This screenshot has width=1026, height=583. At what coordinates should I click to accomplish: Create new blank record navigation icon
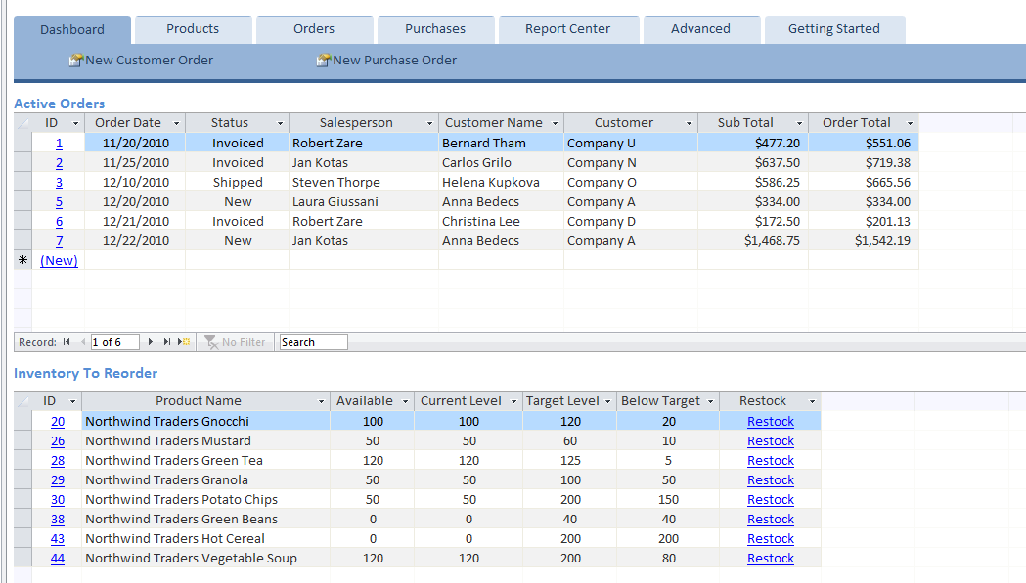pos(184,342)
